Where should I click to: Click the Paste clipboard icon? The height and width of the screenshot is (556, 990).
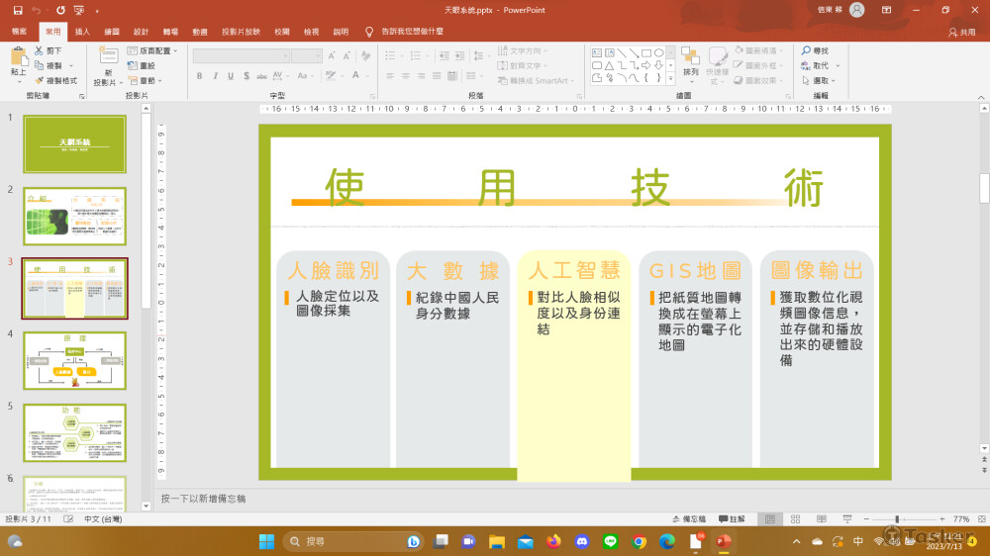(x=19, y=58)
